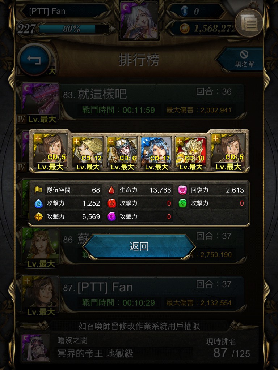Tap the [PTT] Fan player name banner
Screen dimensions: 278x370
coord(64,11)
